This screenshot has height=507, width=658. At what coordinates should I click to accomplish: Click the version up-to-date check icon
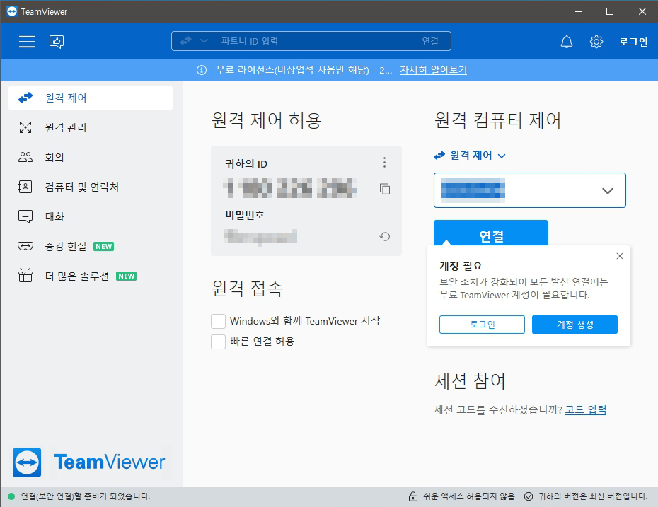529,496
